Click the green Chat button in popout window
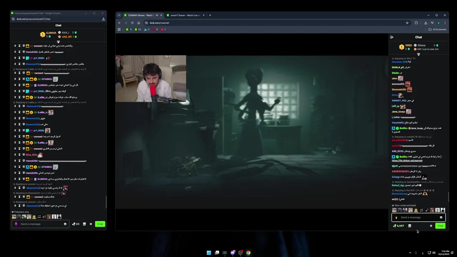 (x=100, y=224)
